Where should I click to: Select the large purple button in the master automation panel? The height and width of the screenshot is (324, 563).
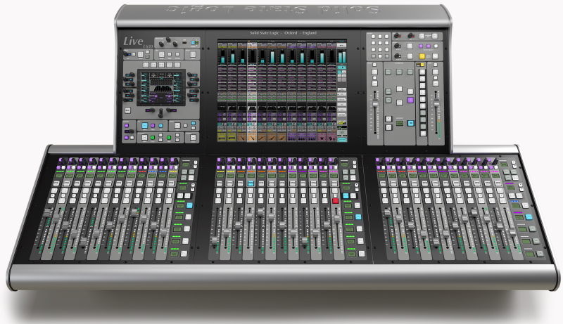pyautogui.click(x=410, y=100)
